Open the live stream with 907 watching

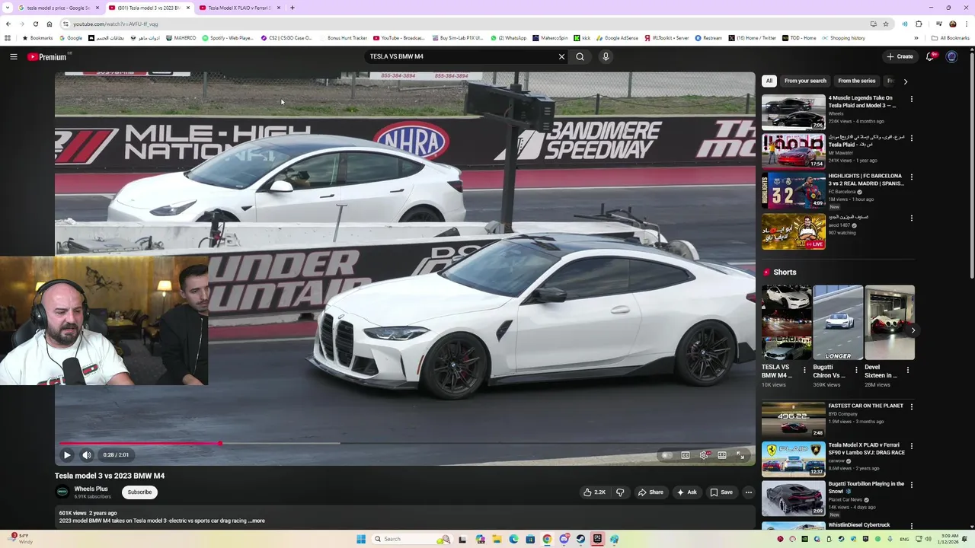(794, 231)
